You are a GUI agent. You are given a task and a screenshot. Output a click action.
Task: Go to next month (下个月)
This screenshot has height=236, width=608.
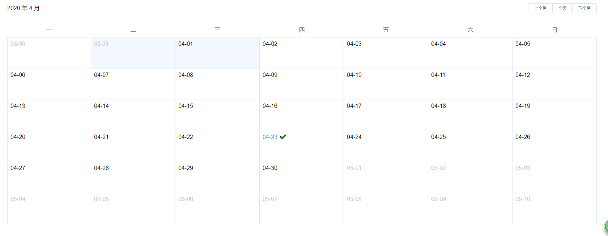point(584,8)
